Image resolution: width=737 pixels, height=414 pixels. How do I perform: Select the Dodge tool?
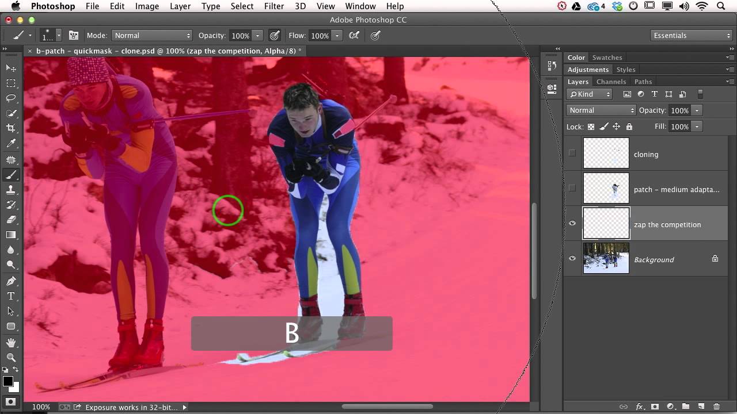(11, 264)
